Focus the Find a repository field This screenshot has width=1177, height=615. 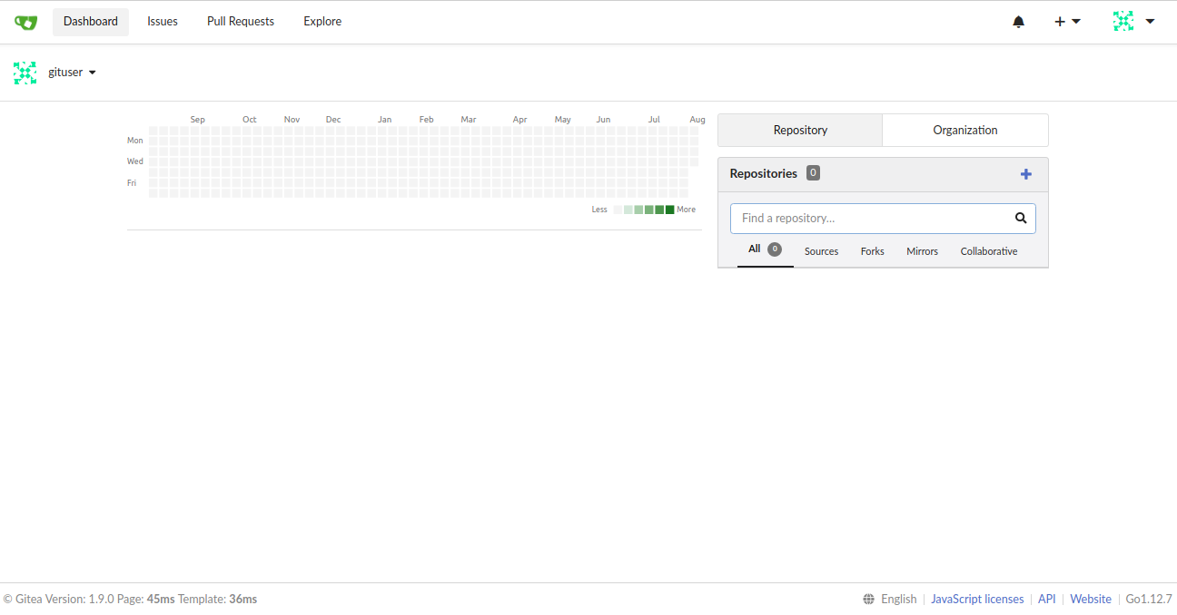[872, 219]
